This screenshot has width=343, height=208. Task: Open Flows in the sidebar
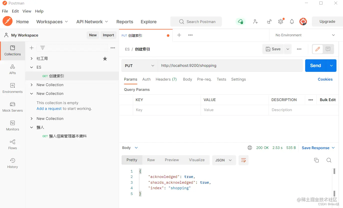pos(13,144)
